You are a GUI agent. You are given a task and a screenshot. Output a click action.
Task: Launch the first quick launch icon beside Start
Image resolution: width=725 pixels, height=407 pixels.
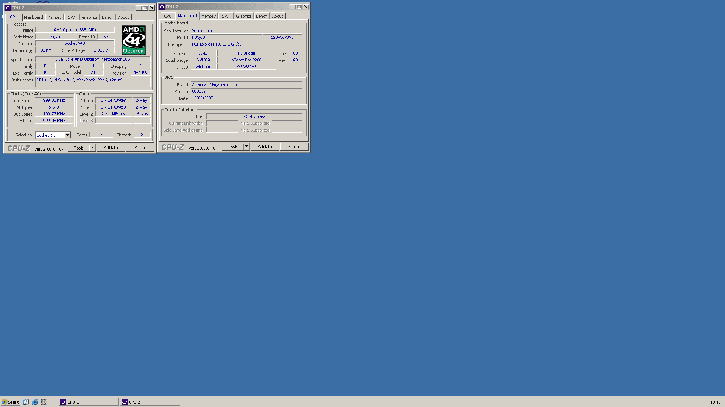tap(26, 402)
